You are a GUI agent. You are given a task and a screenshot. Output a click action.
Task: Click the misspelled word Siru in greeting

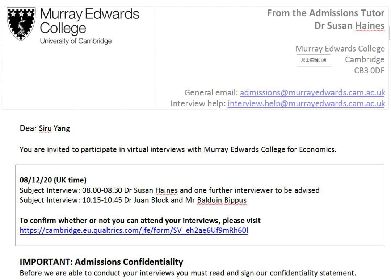[x=45, y=128]
